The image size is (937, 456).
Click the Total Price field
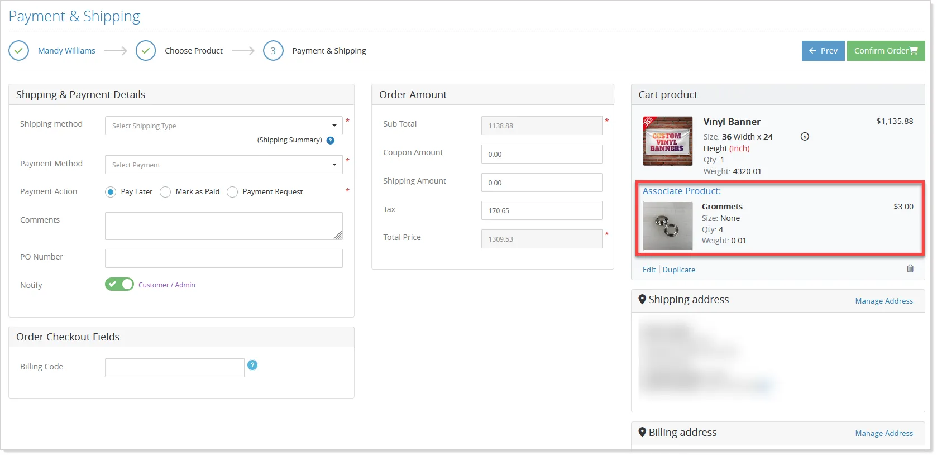coord(542,239)
